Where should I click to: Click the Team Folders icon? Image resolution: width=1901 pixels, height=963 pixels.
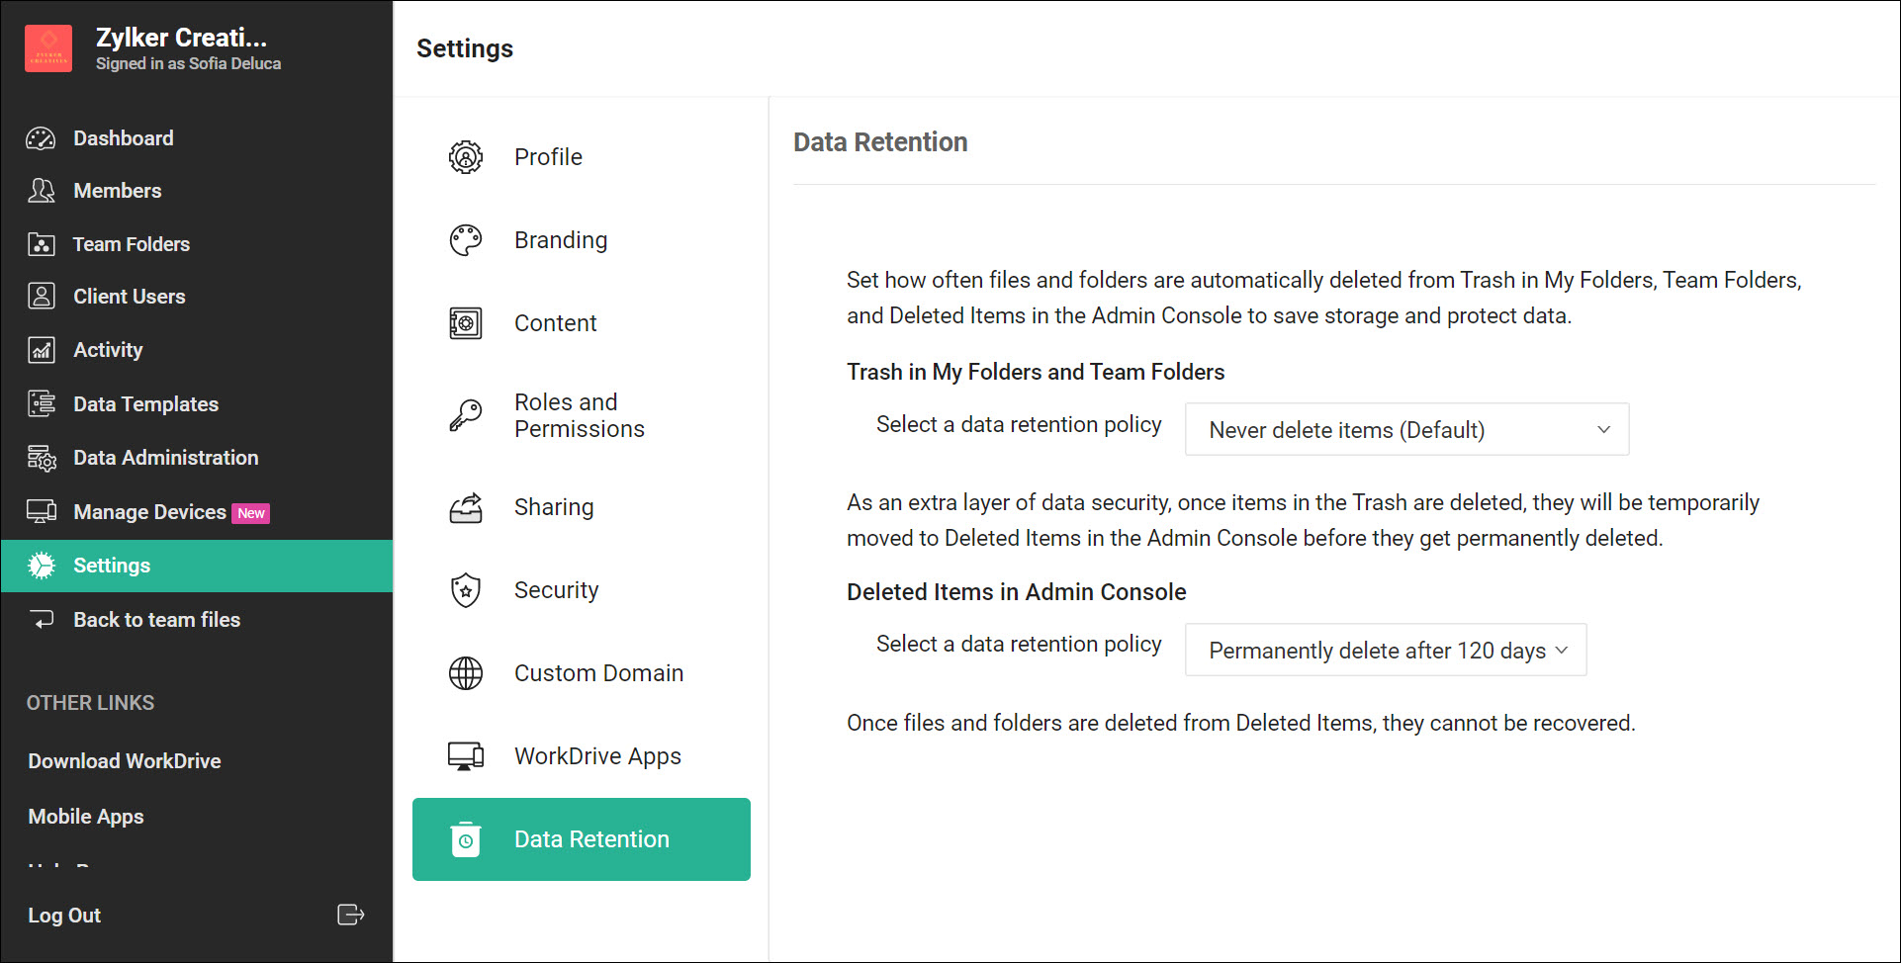click(41, 244)
